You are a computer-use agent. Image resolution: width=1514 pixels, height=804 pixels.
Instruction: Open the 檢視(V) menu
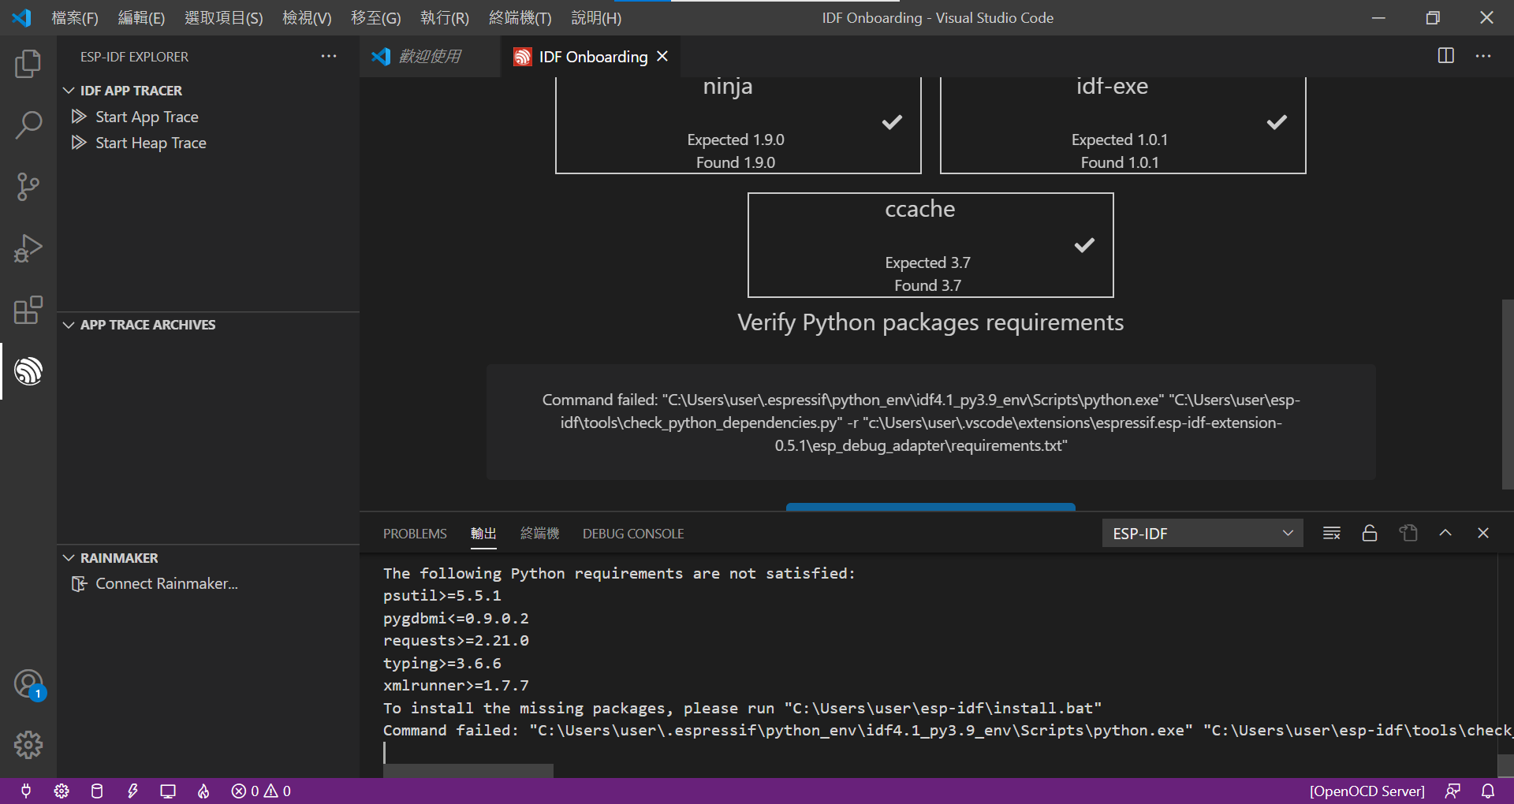tap(307, 17)
